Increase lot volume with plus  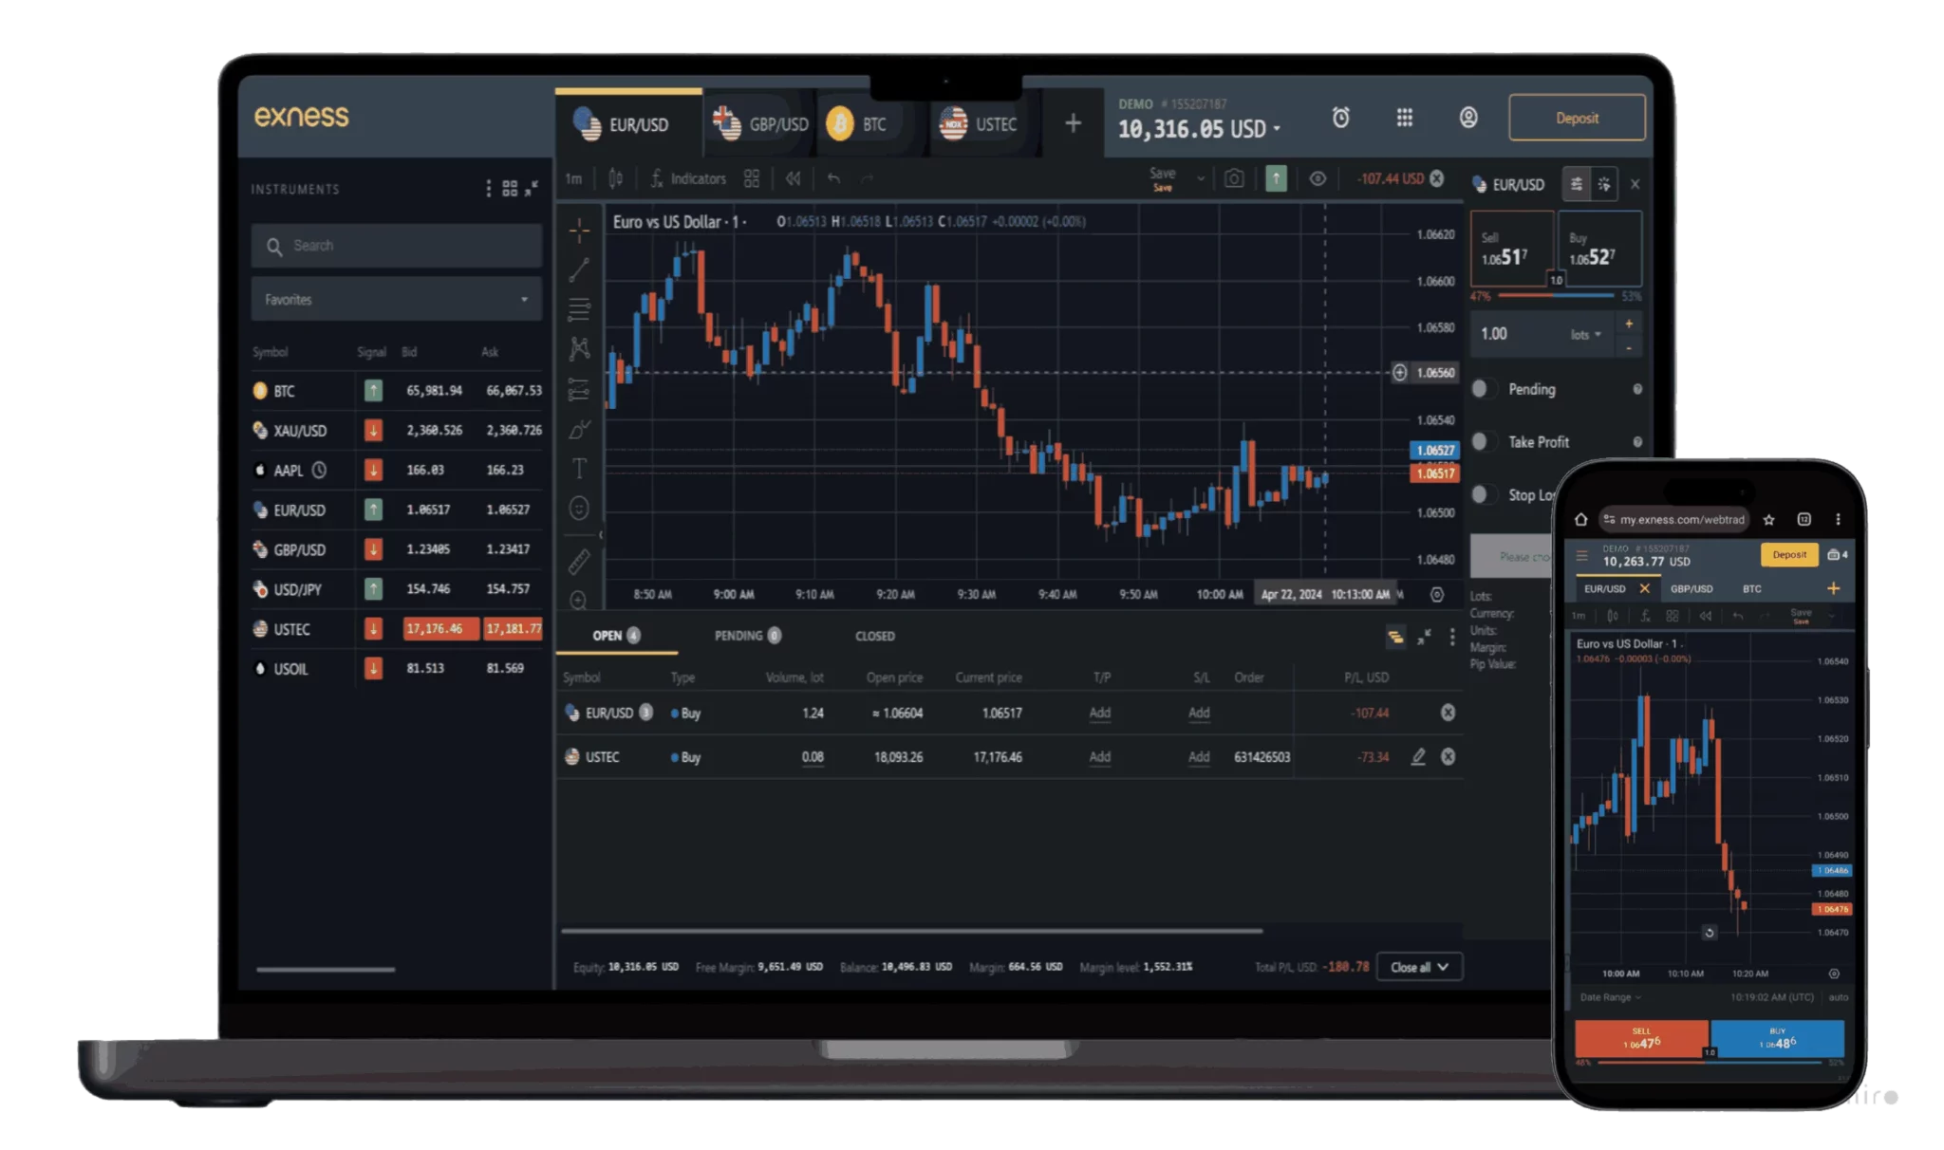pyautogui.click(x=1629, y=325)
